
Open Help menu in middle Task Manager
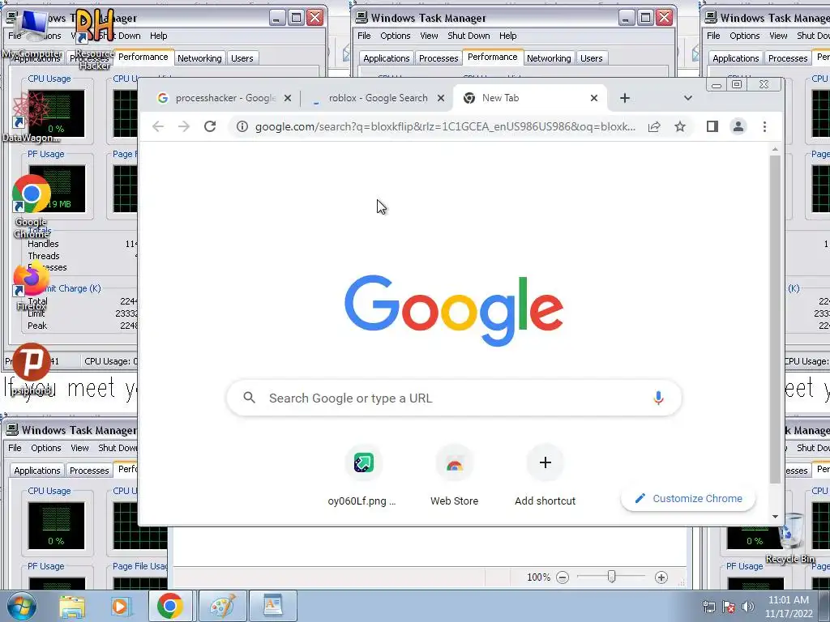(x=507, y=36)
